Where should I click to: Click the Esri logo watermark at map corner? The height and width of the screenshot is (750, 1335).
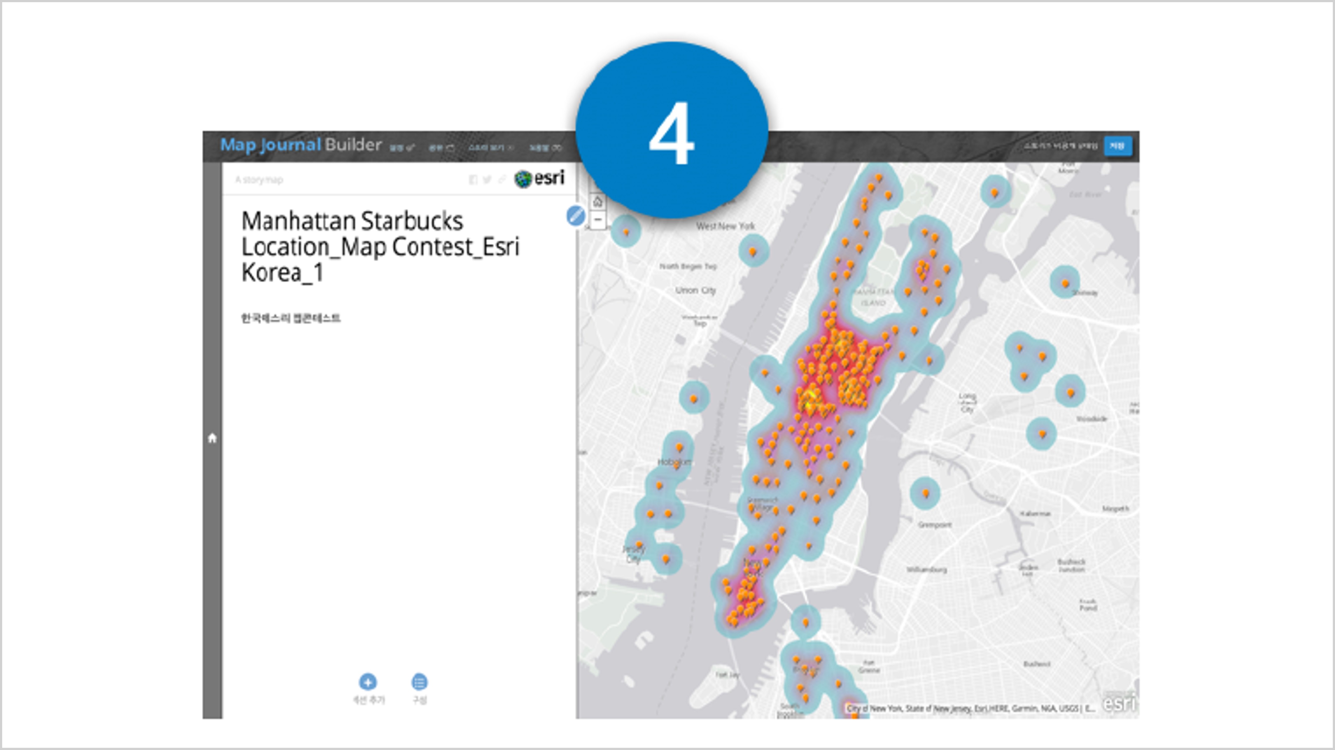click(1119, 703)
